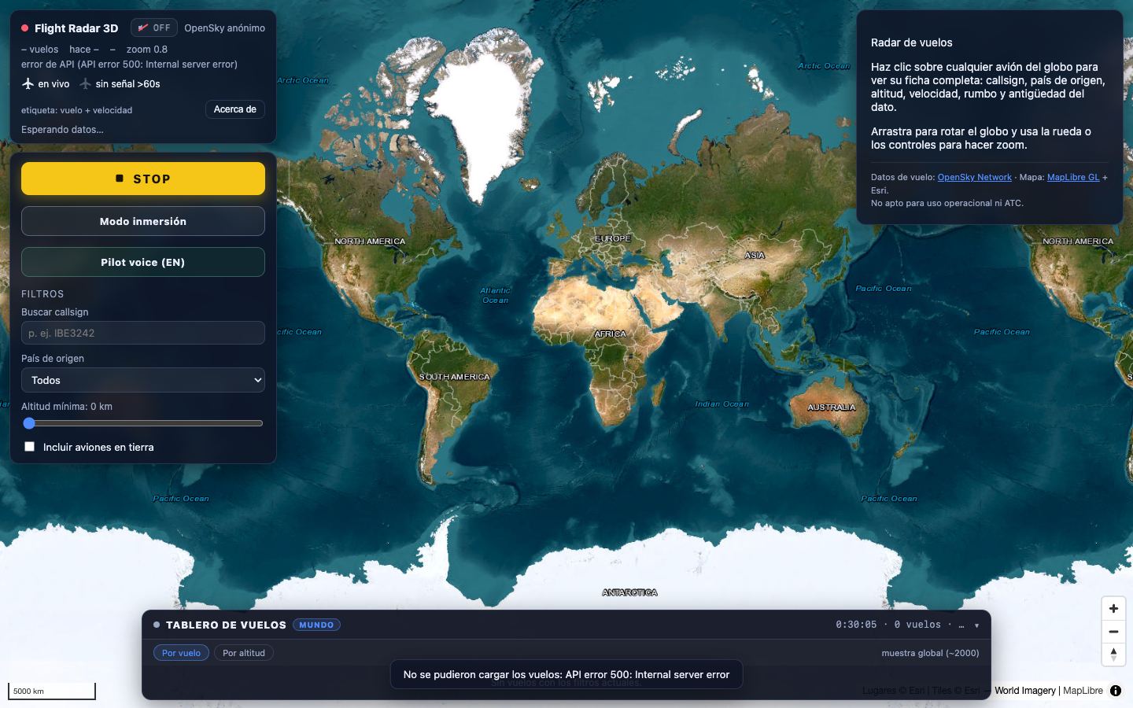Activate "Modo inmersión"
This screenshot has width=1133, height=708.
pos(143,221)
